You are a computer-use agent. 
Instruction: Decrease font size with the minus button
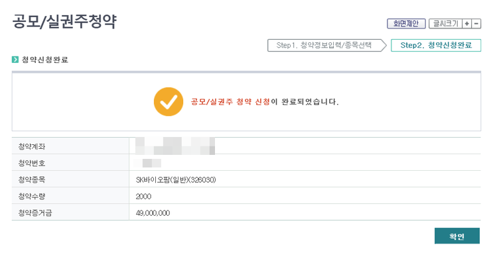tap(476, 24)
